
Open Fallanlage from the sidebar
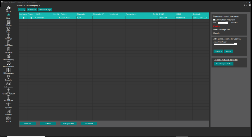tap(9, 36)
